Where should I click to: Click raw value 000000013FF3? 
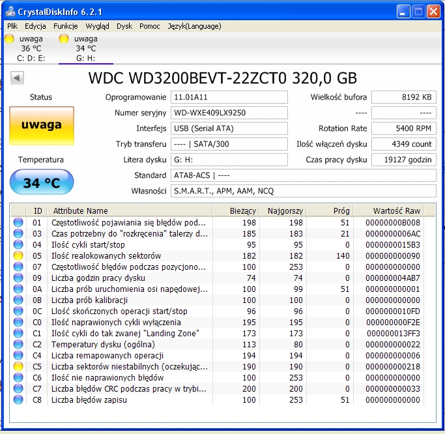[394, 333]
